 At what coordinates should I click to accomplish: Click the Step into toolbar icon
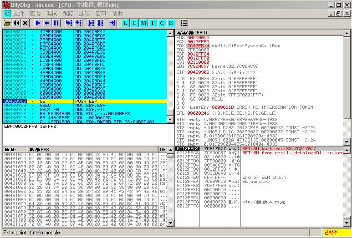pyautogui.click(x=69, y=23)
